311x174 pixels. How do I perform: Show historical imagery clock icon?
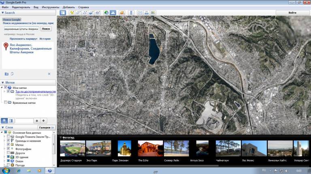click(107, 13)
